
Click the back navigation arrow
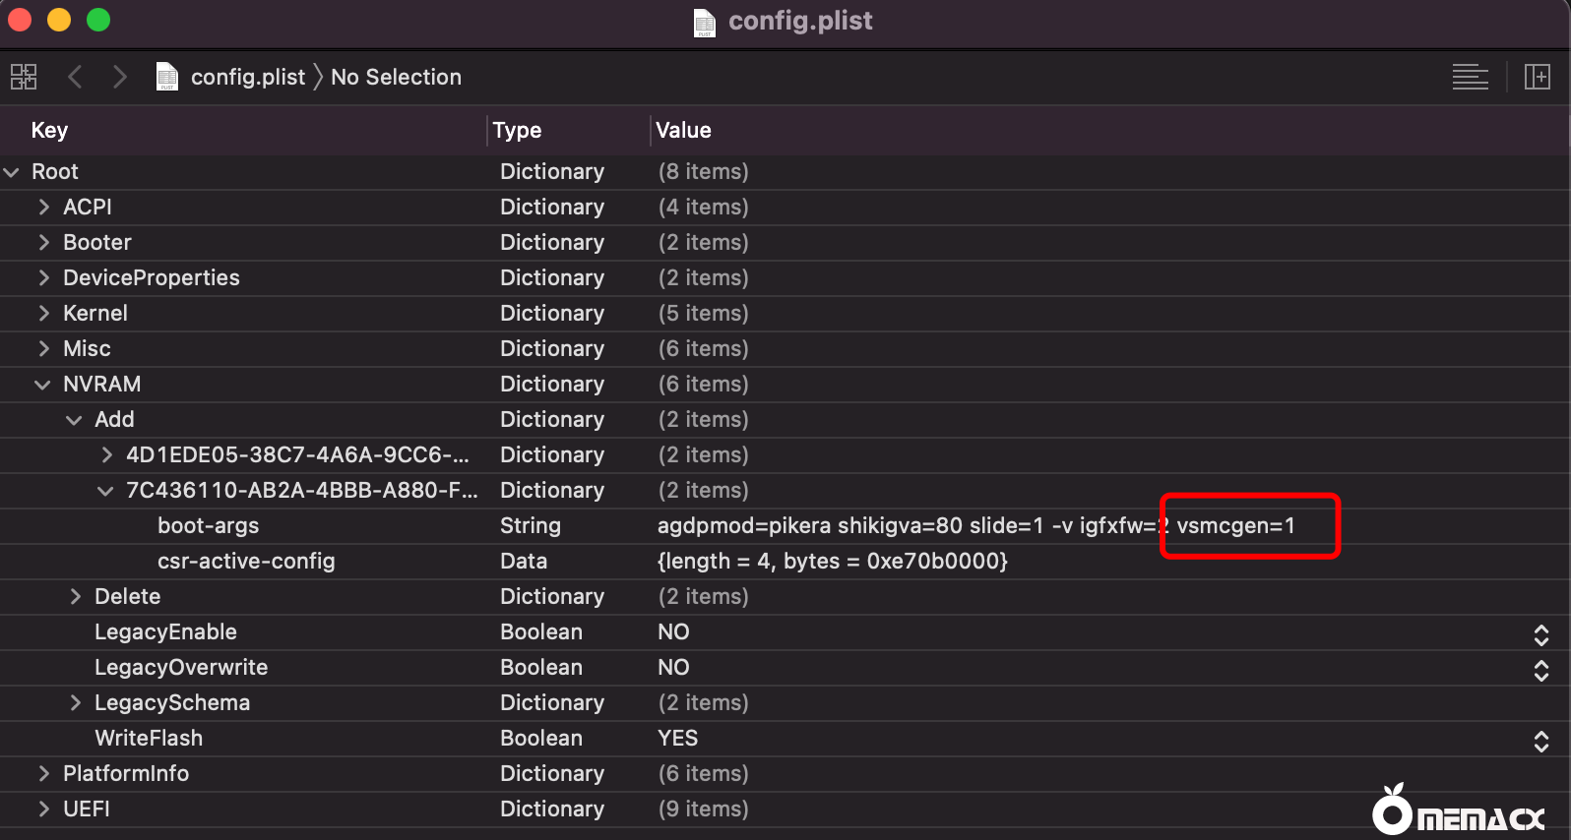coord(75,77)
